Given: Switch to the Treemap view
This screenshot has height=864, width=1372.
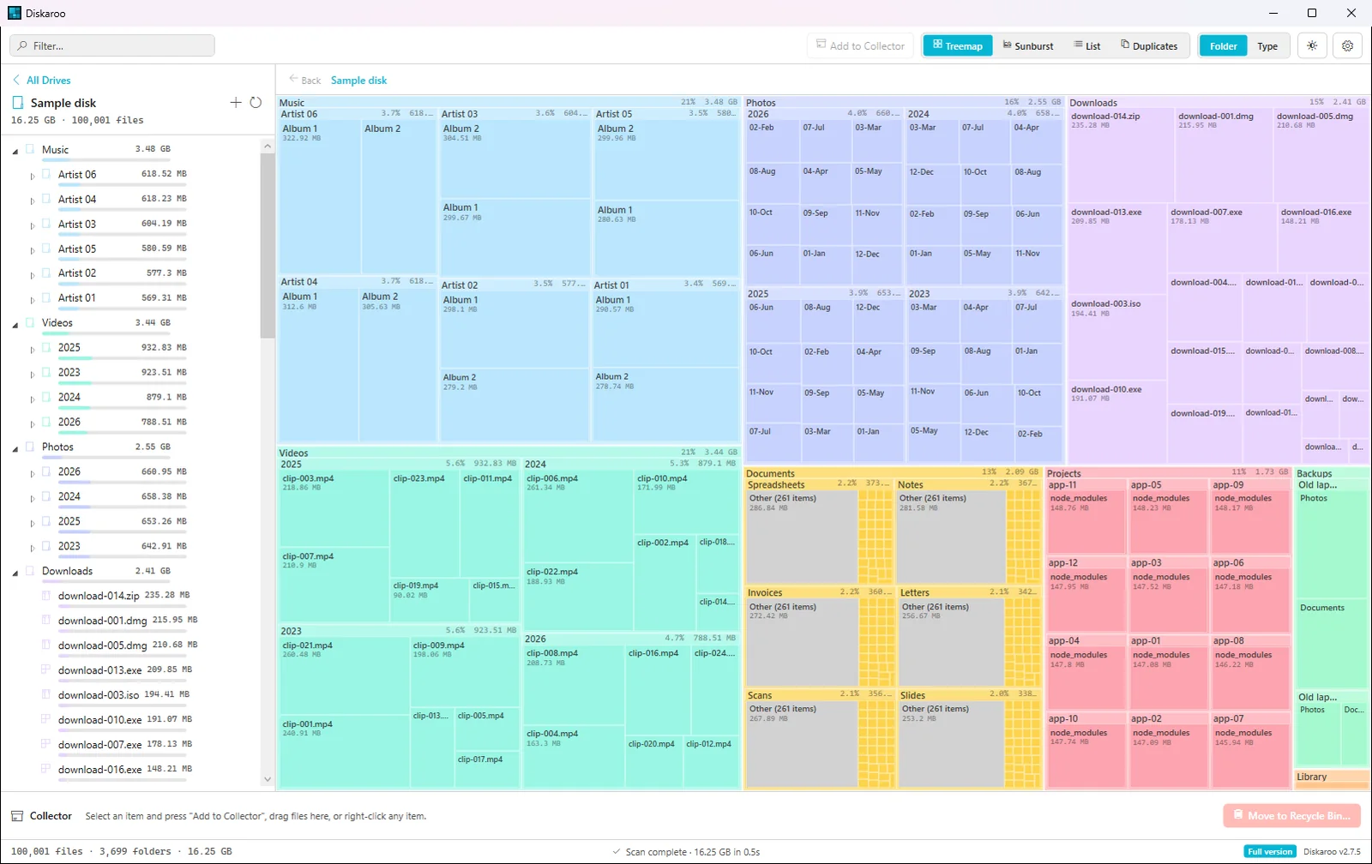Looking at the screenshot, I should coord(958,46).
